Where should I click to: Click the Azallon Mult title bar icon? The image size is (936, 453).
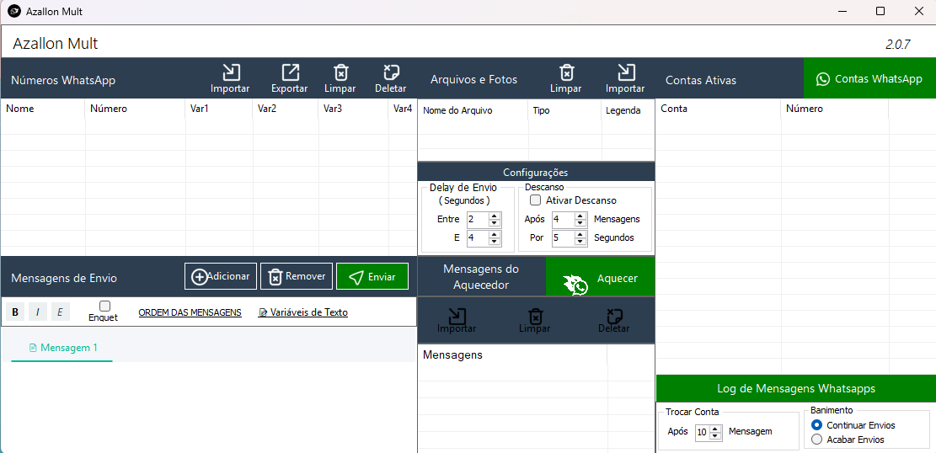pos(13,11)
